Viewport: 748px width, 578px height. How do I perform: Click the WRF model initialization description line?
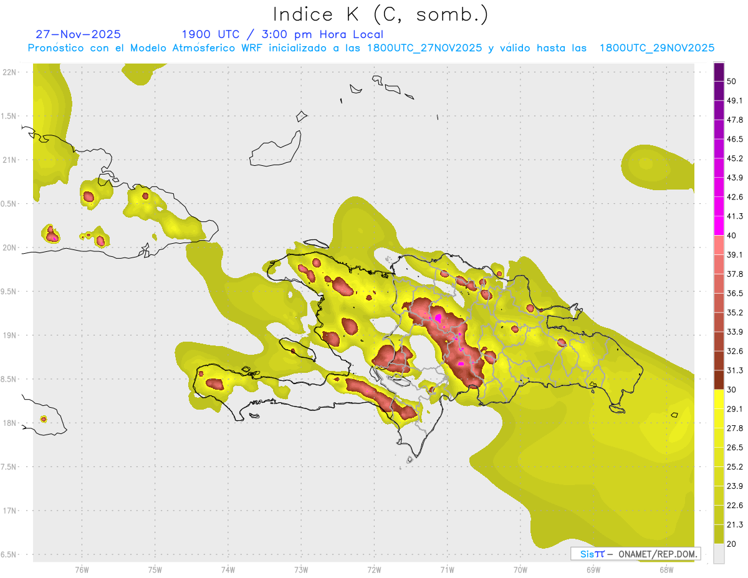pos(371,48)
